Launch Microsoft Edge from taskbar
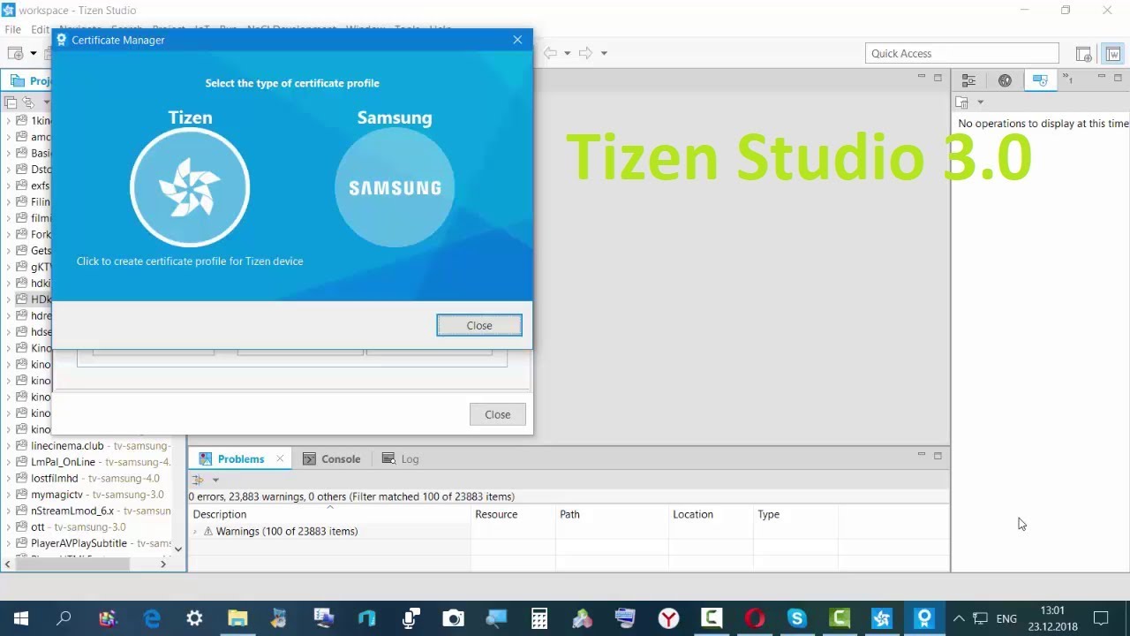 coord(152,618)
